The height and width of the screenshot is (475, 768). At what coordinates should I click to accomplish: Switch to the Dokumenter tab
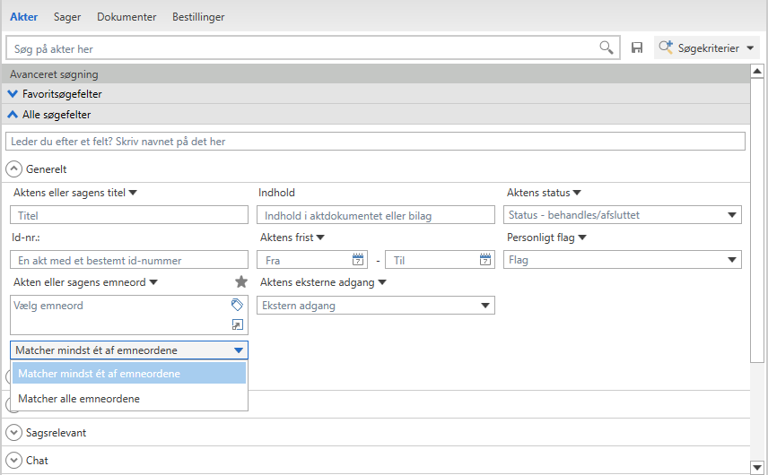pos(127,17)
